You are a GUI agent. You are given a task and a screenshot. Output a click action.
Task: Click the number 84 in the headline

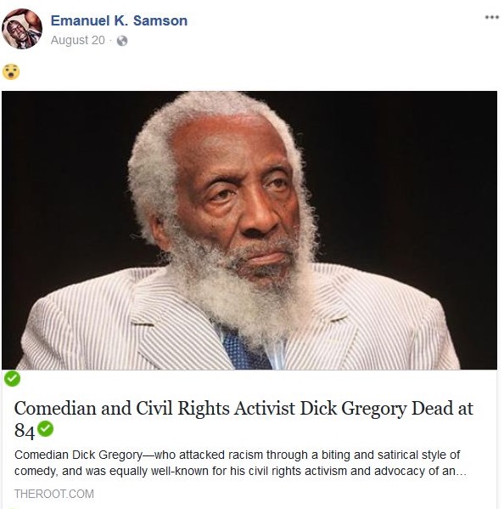(x=25, y=431)
